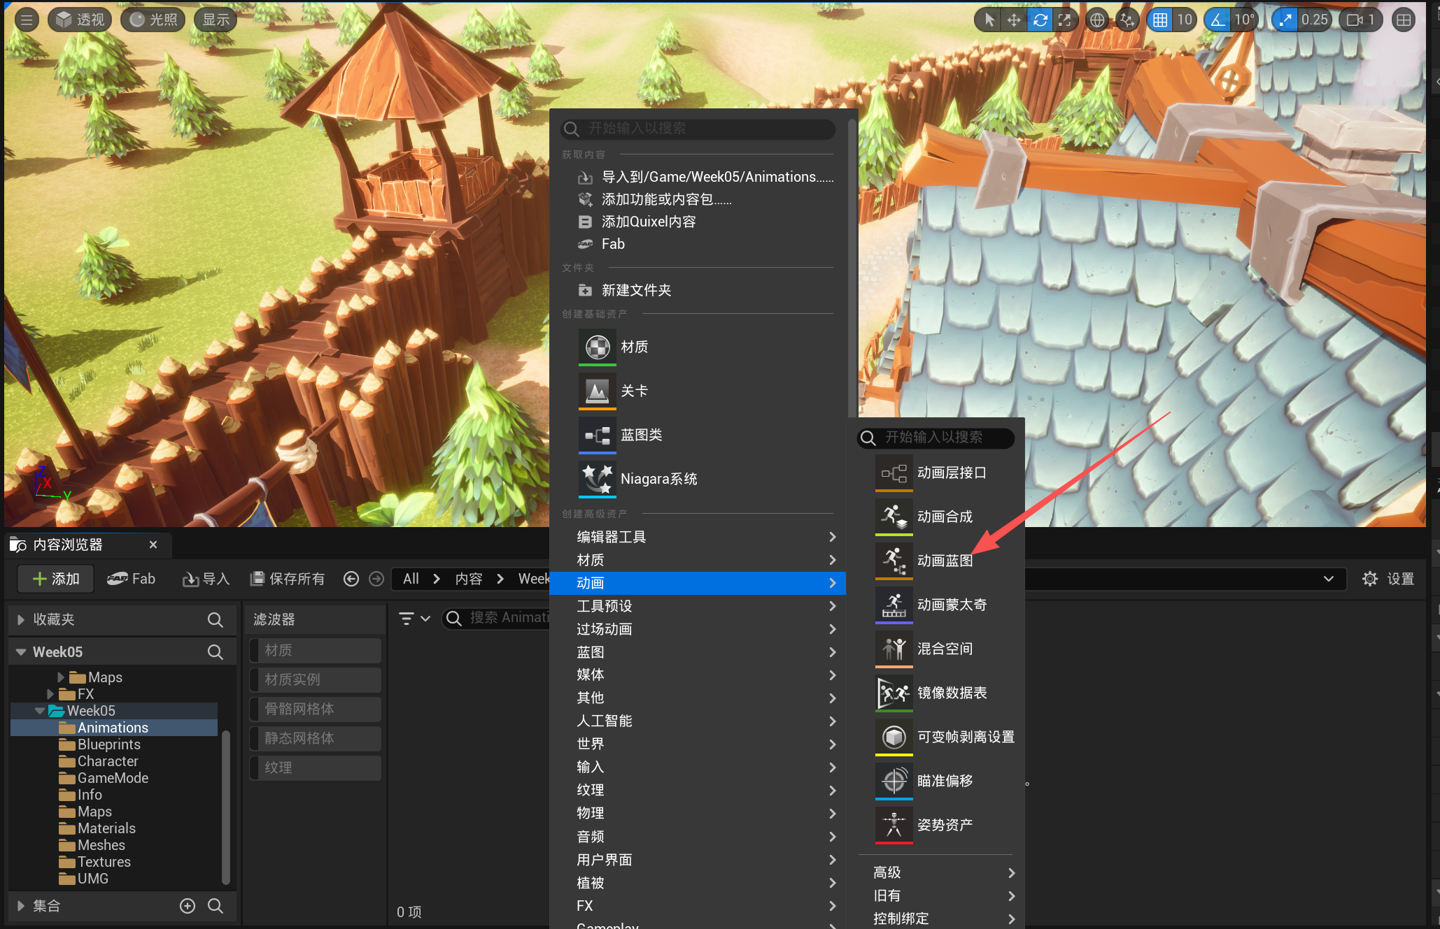Open the 显示 show flags menu

point(216,20)
